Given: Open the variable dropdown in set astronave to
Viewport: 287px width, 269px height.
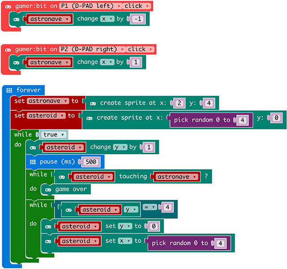Looking at the screenshot, I should pos(48,101).
